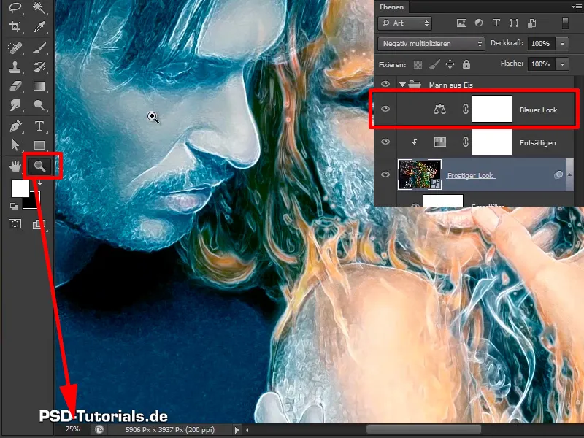Screen dimensions: 584x438
Task: Select the Eyedropper tool
Action: click(x=39, y=26)
